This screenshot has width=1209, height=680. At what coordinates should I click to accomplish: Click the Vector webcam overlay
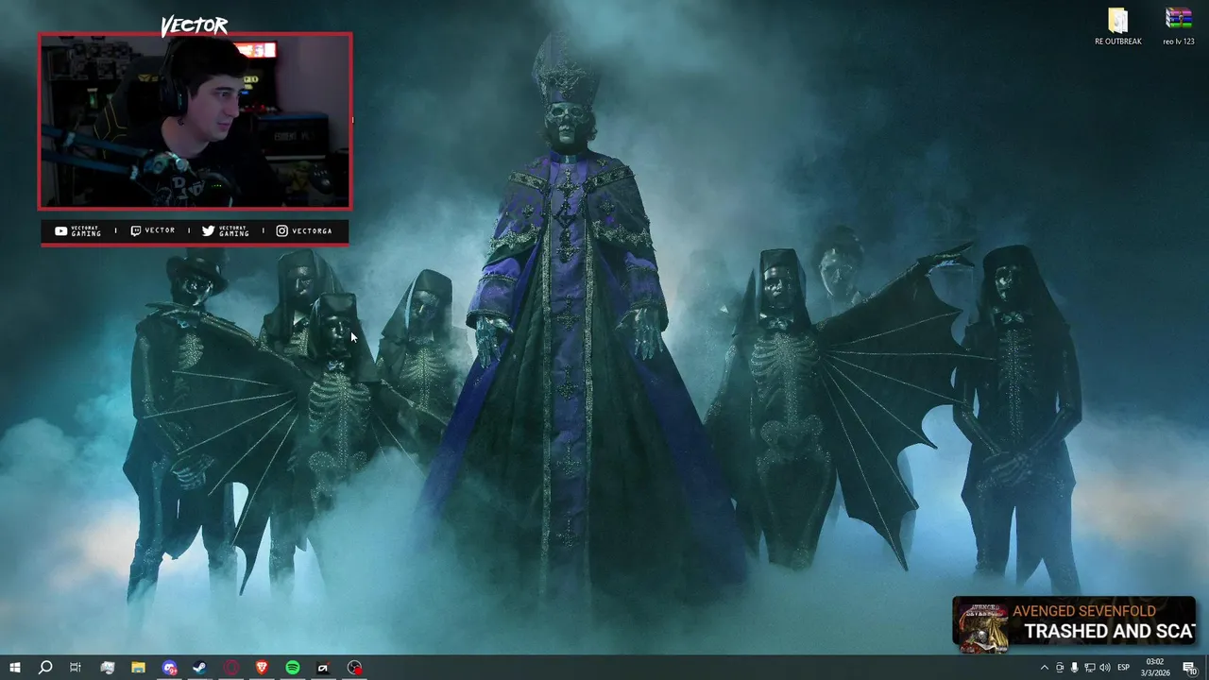point(195,121)
